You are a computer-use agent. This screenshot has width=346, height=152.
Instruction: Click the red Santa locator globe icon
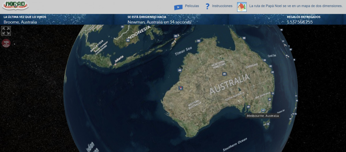(x=6, y=43)
